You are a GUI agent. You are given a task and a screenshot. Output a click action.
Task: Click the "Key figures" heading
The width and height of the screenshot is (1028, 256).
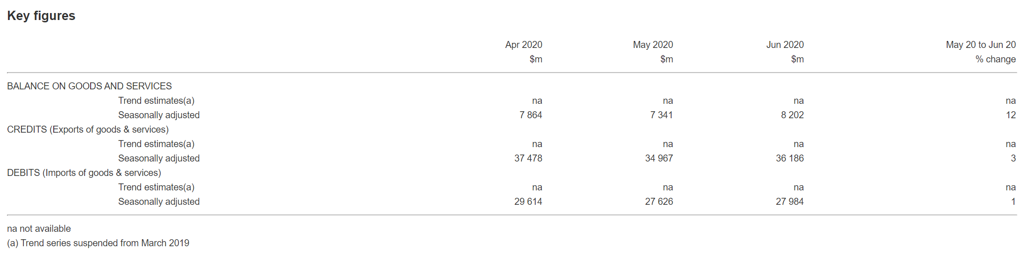[41, 16]
